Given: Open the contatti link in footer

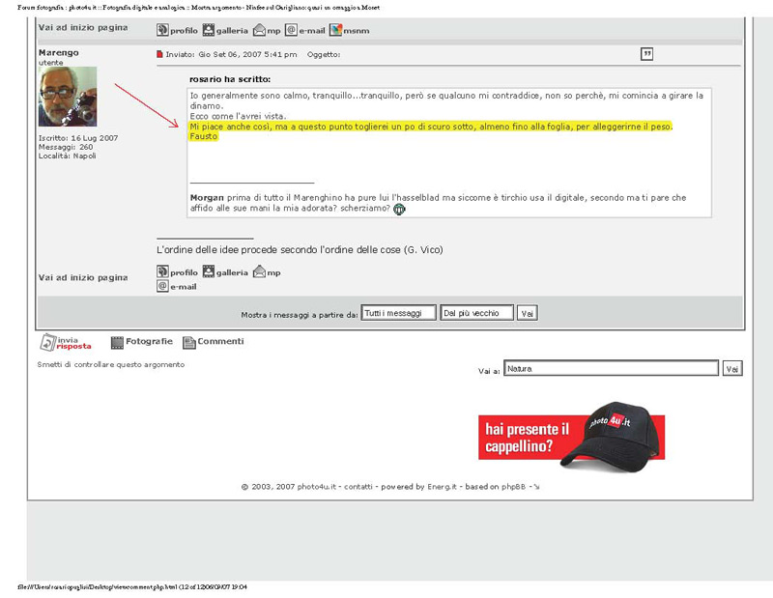Looking at the screenshot, I should (359, 487).
